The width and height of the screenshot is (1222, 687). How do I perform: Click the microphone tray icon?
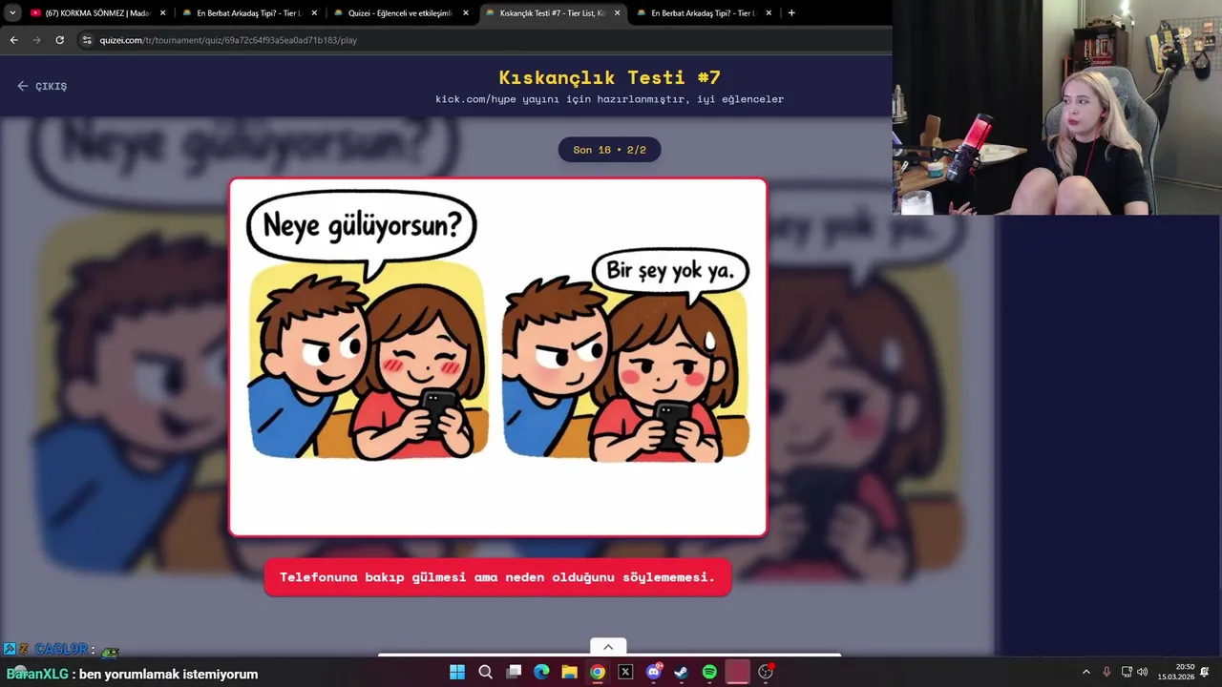[x=1106, y=672]
